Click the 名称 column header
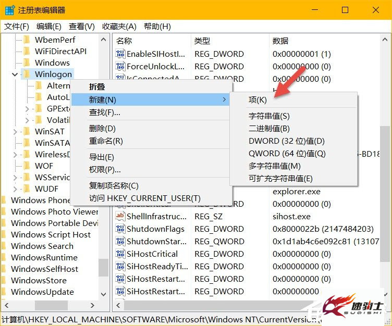 [124, 41]
